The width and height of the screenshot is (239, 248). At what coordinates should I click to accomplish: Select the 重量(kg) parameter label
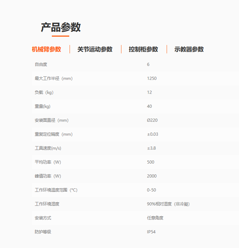pos(42,106)
